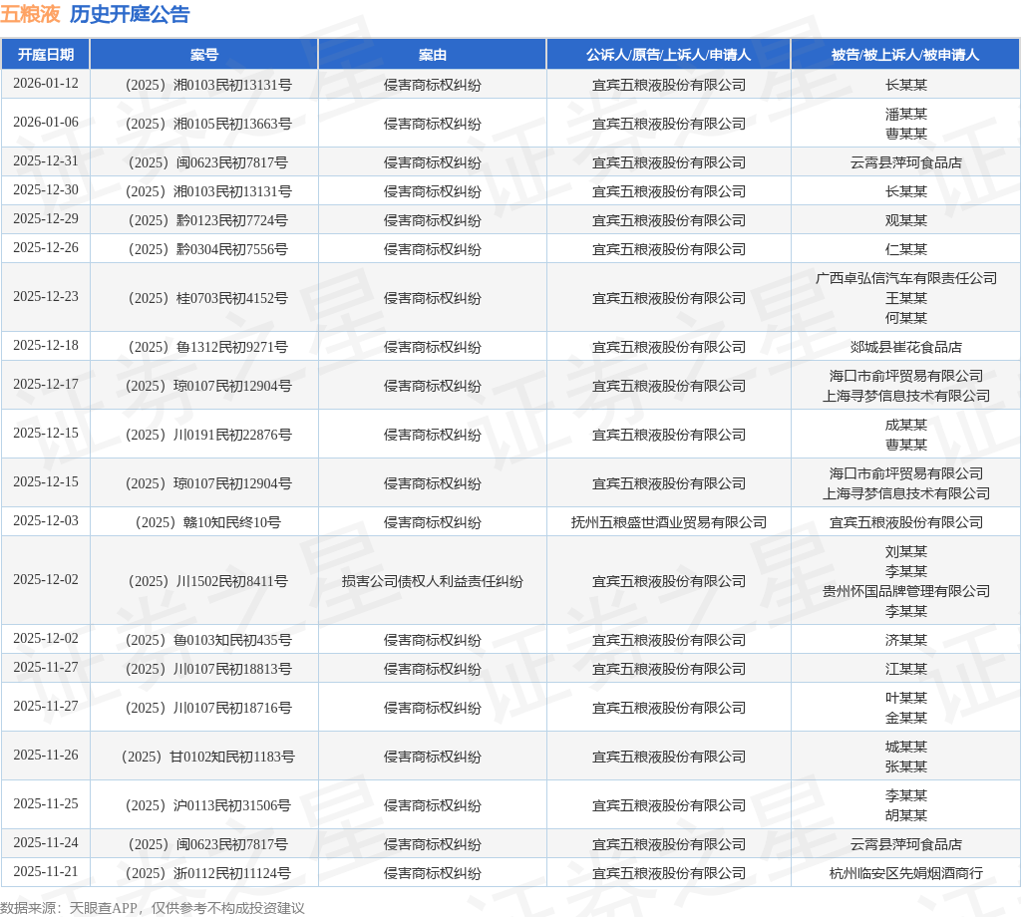1021x917 pixels.
Task: Click defendant 刘某某
Action: pos(905,552)
